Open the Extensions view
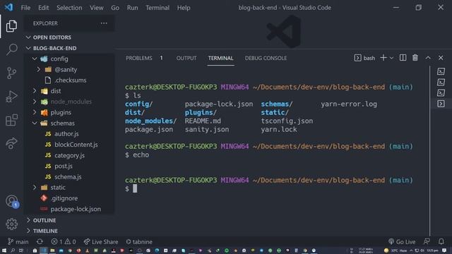 (11, 120)
